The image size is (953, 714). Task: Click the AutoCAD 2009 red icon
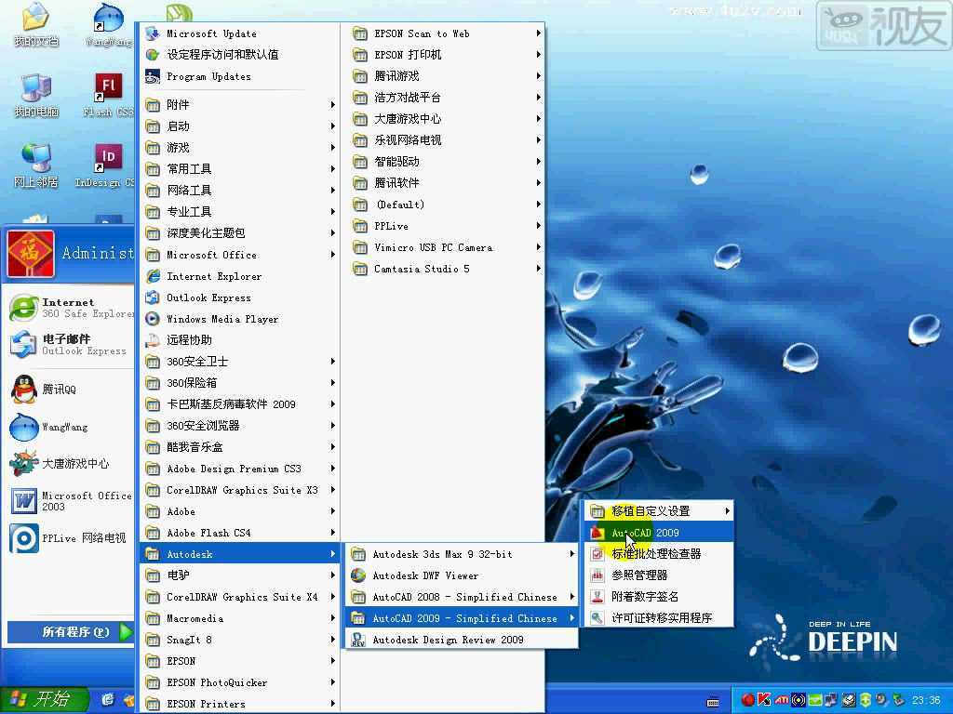pos(597,533)
